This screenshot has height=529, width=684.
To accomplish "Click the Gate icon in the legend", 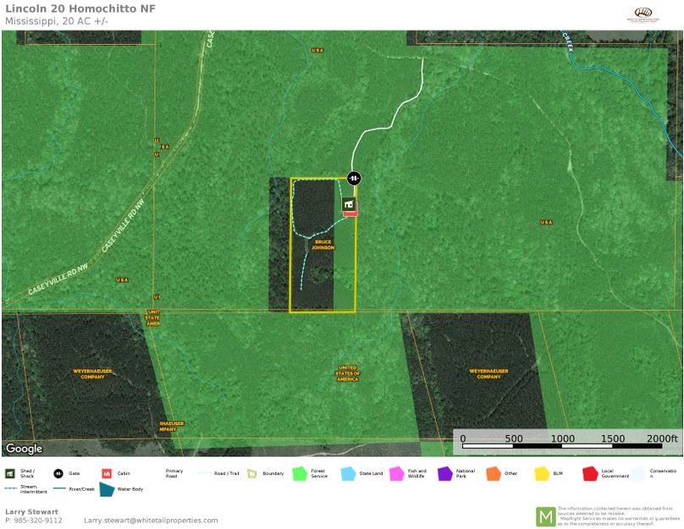I will [59, 473].
